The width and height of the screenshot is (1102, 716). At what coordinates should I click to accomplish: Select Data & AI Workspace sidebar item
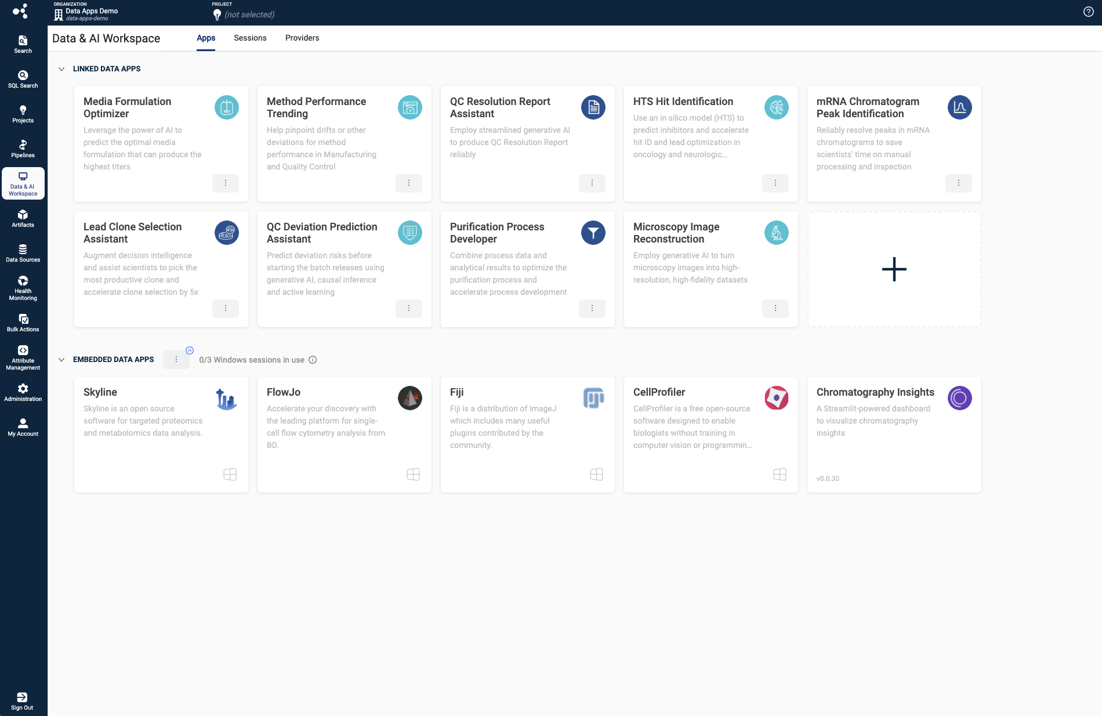click(23, 183)
